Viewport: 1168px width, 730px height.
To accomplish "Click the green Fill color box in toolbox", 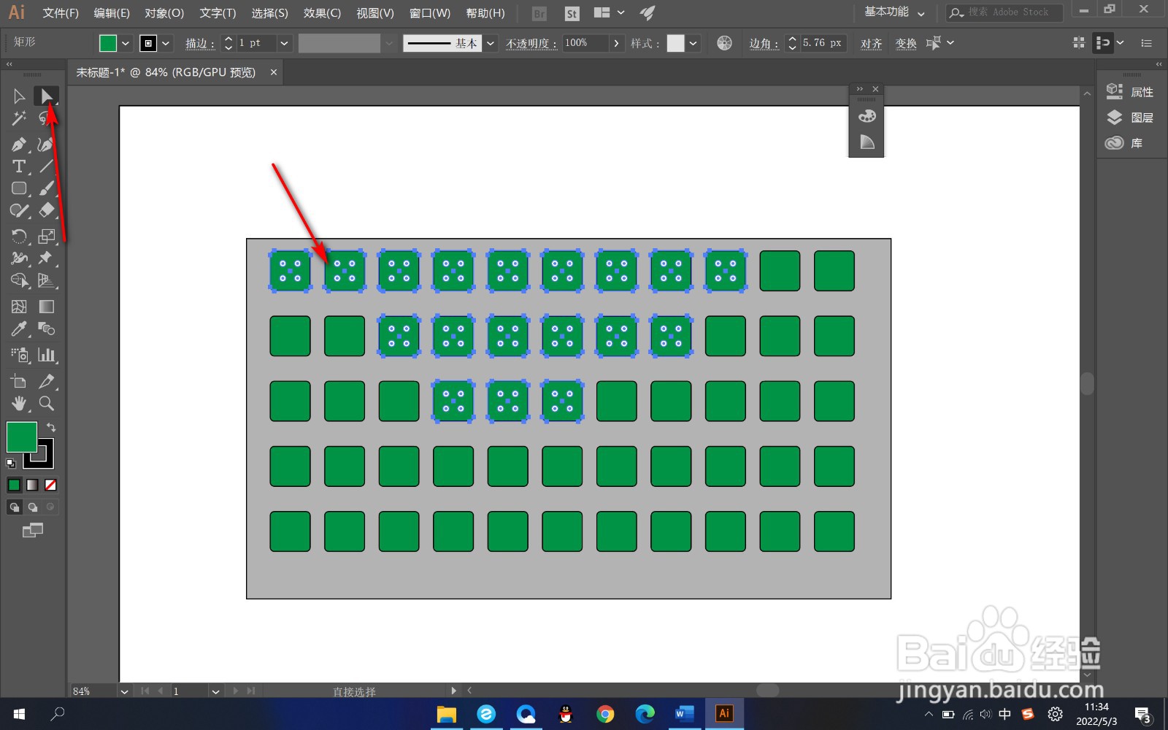I will [22, 437].
